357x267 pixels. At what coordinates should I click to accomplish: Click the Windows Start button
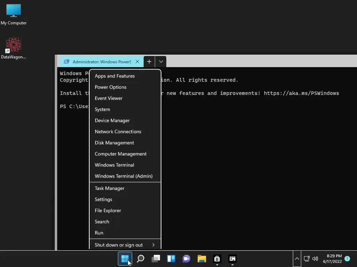[x=125, y=259]
